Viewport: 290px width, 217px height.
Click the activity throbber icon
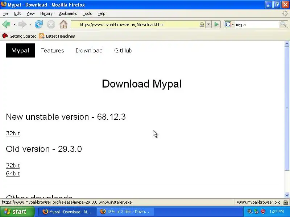(285, 13)
